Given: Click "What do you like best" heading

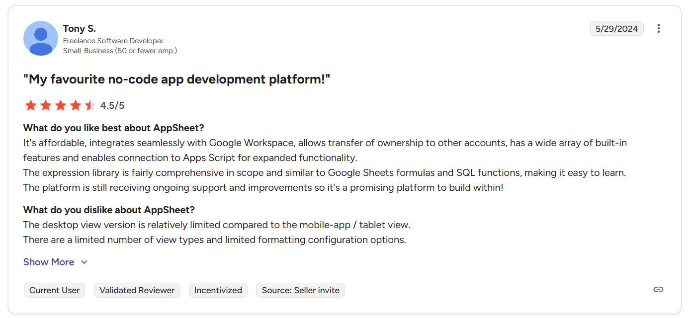Looking at the screenshot, I should 114,128.
